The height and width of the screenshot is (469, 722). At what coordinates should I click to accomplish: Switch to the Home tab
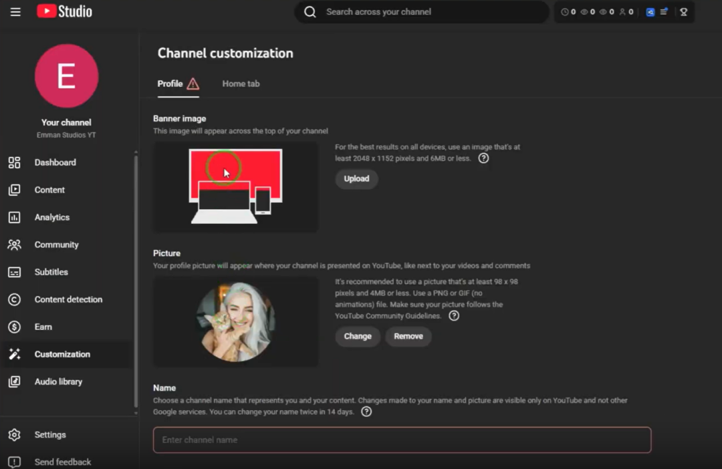241,84
